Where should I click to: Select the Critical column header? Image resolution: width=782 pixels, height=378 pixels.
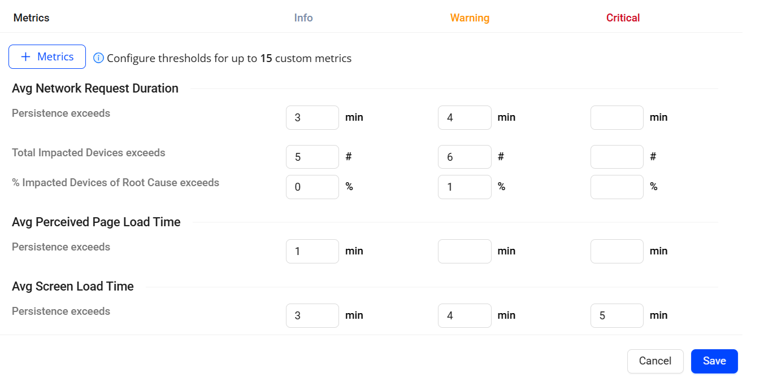623,18
